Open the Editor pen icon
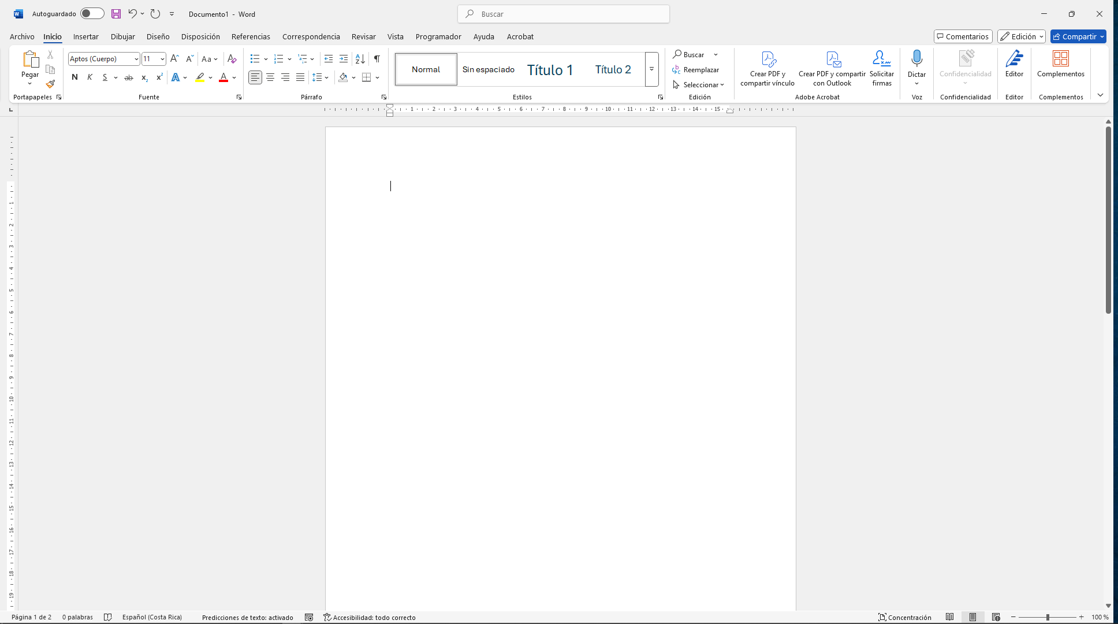The height and width of the screenshot is (624, 1118). [1014, 58]
